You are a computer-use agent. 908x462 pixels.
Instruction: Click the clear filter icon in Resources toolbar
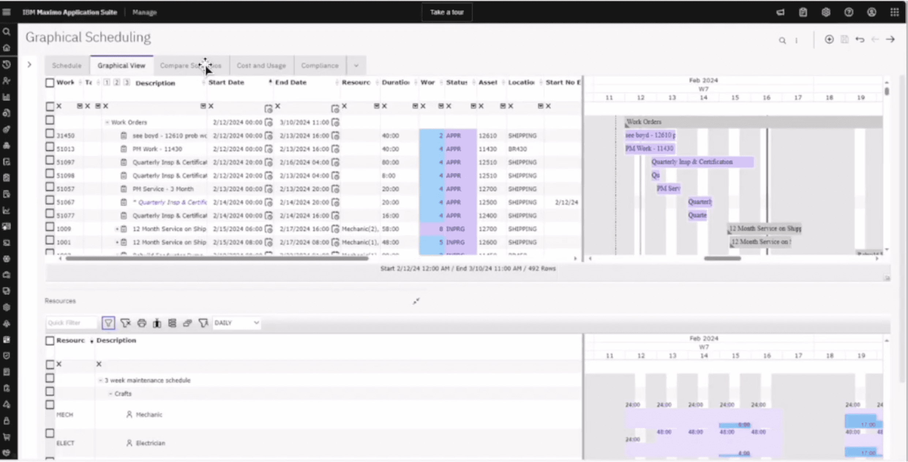point(125,323)
